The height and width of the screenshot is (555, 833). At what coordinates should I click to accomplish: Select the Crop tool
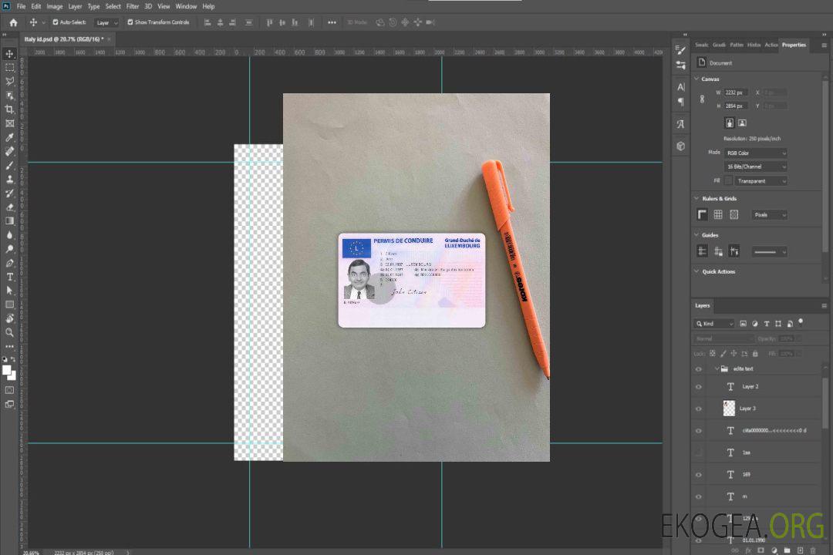click(x=10, y=109)
